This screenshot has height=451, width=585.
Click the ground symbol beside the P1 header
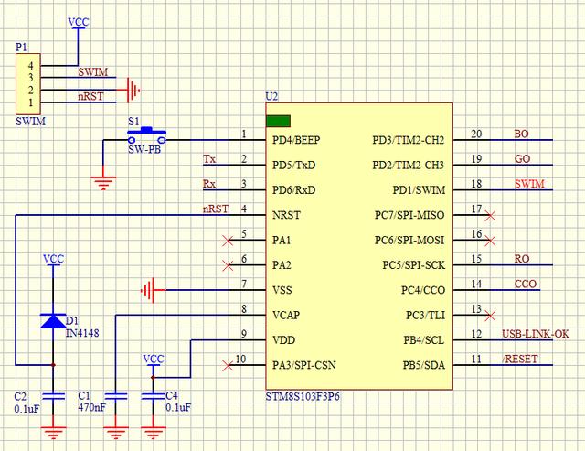click(x=134, y=90)
